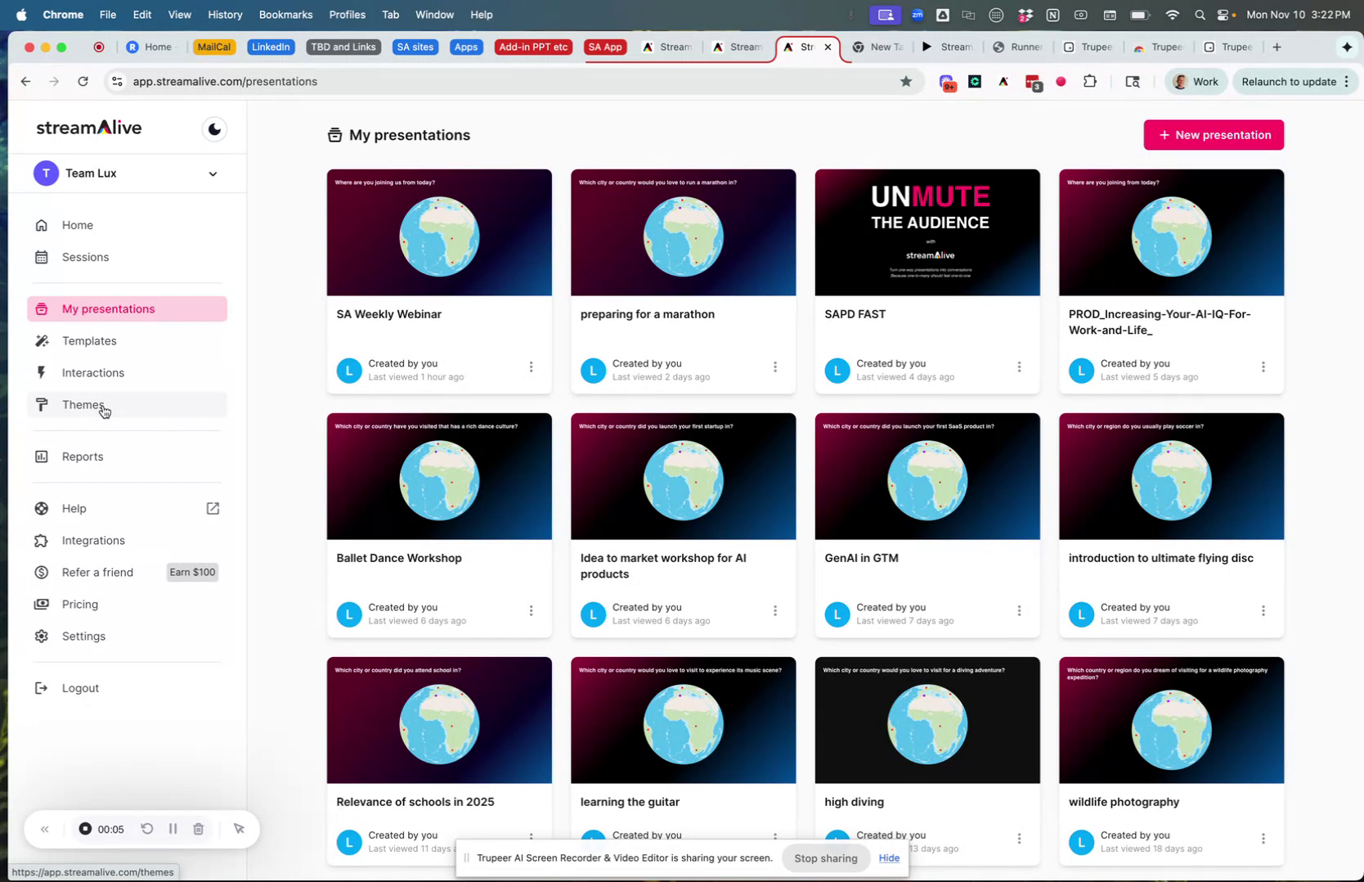Click the StreamAlive logo
This screenshot has height=882, width=1364.
point(90,128)
